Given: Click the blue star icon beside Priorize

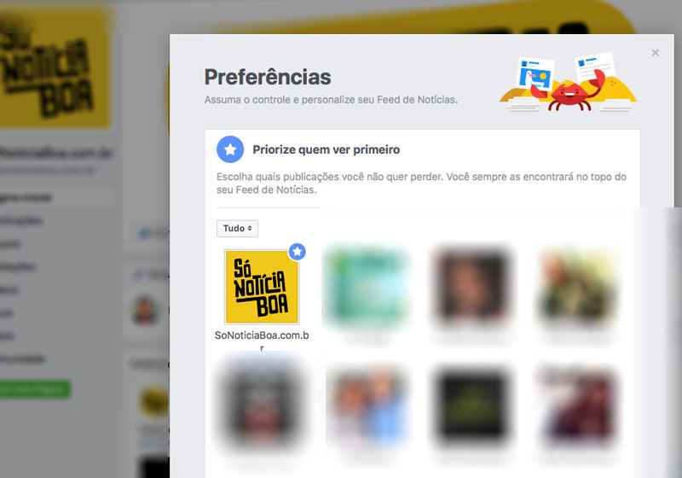Looking at the screenshot, I should tap(230, 149).
